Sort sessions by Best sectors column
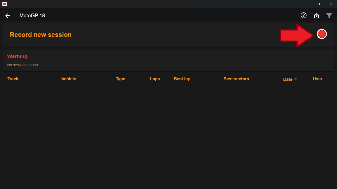337x189 pixels. (236, 79)
